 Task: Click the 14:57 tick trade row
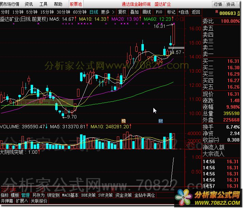[221, 186]
